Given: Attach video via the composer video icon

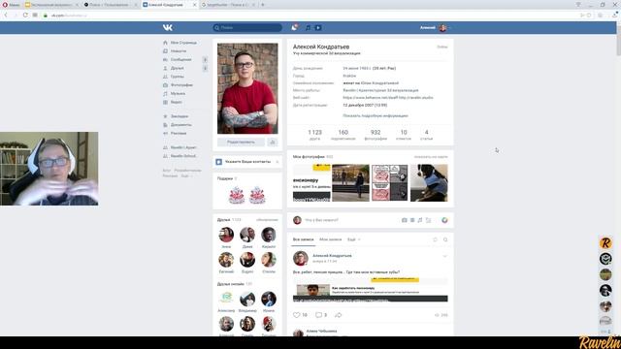Looking at the screenshot, I should 412,220.
